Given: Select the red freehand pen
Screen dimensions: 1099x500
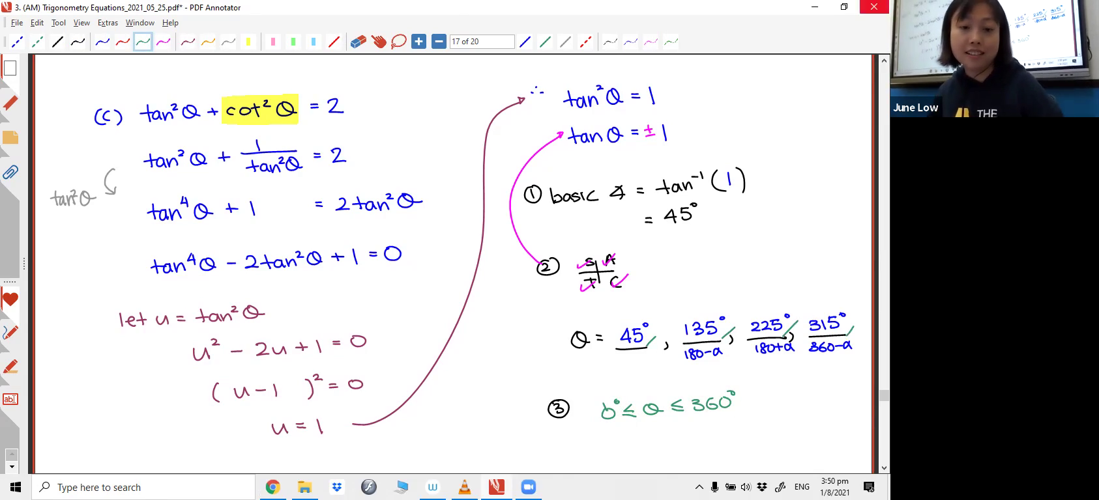Looking at the screenshot, I should 123,42.
